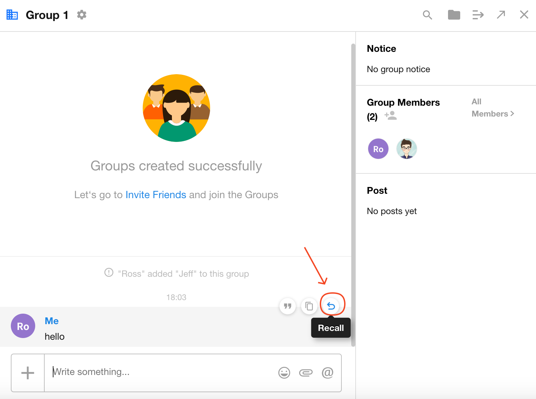Mention someone using @ icon
The width and height of the screenshot is (536, 399).
pos(327,373)
